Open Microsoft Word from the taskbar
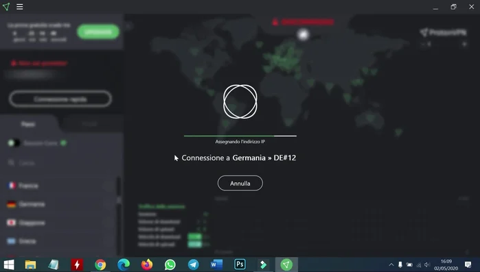480x272 pixels. [216, 264]
